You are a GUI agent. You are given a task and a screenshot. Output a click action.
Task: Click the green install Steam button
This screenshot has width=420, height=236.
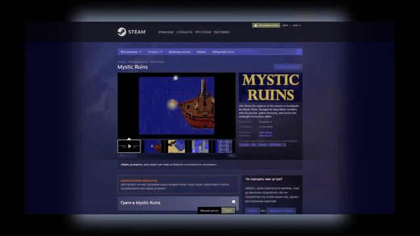pyautogui.click(x=266, y=25)
